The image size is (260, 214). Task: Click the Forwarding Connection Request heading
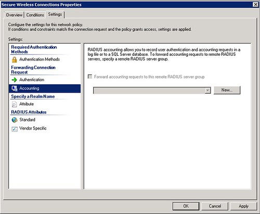pyautogui.click(x=33, y=70)
